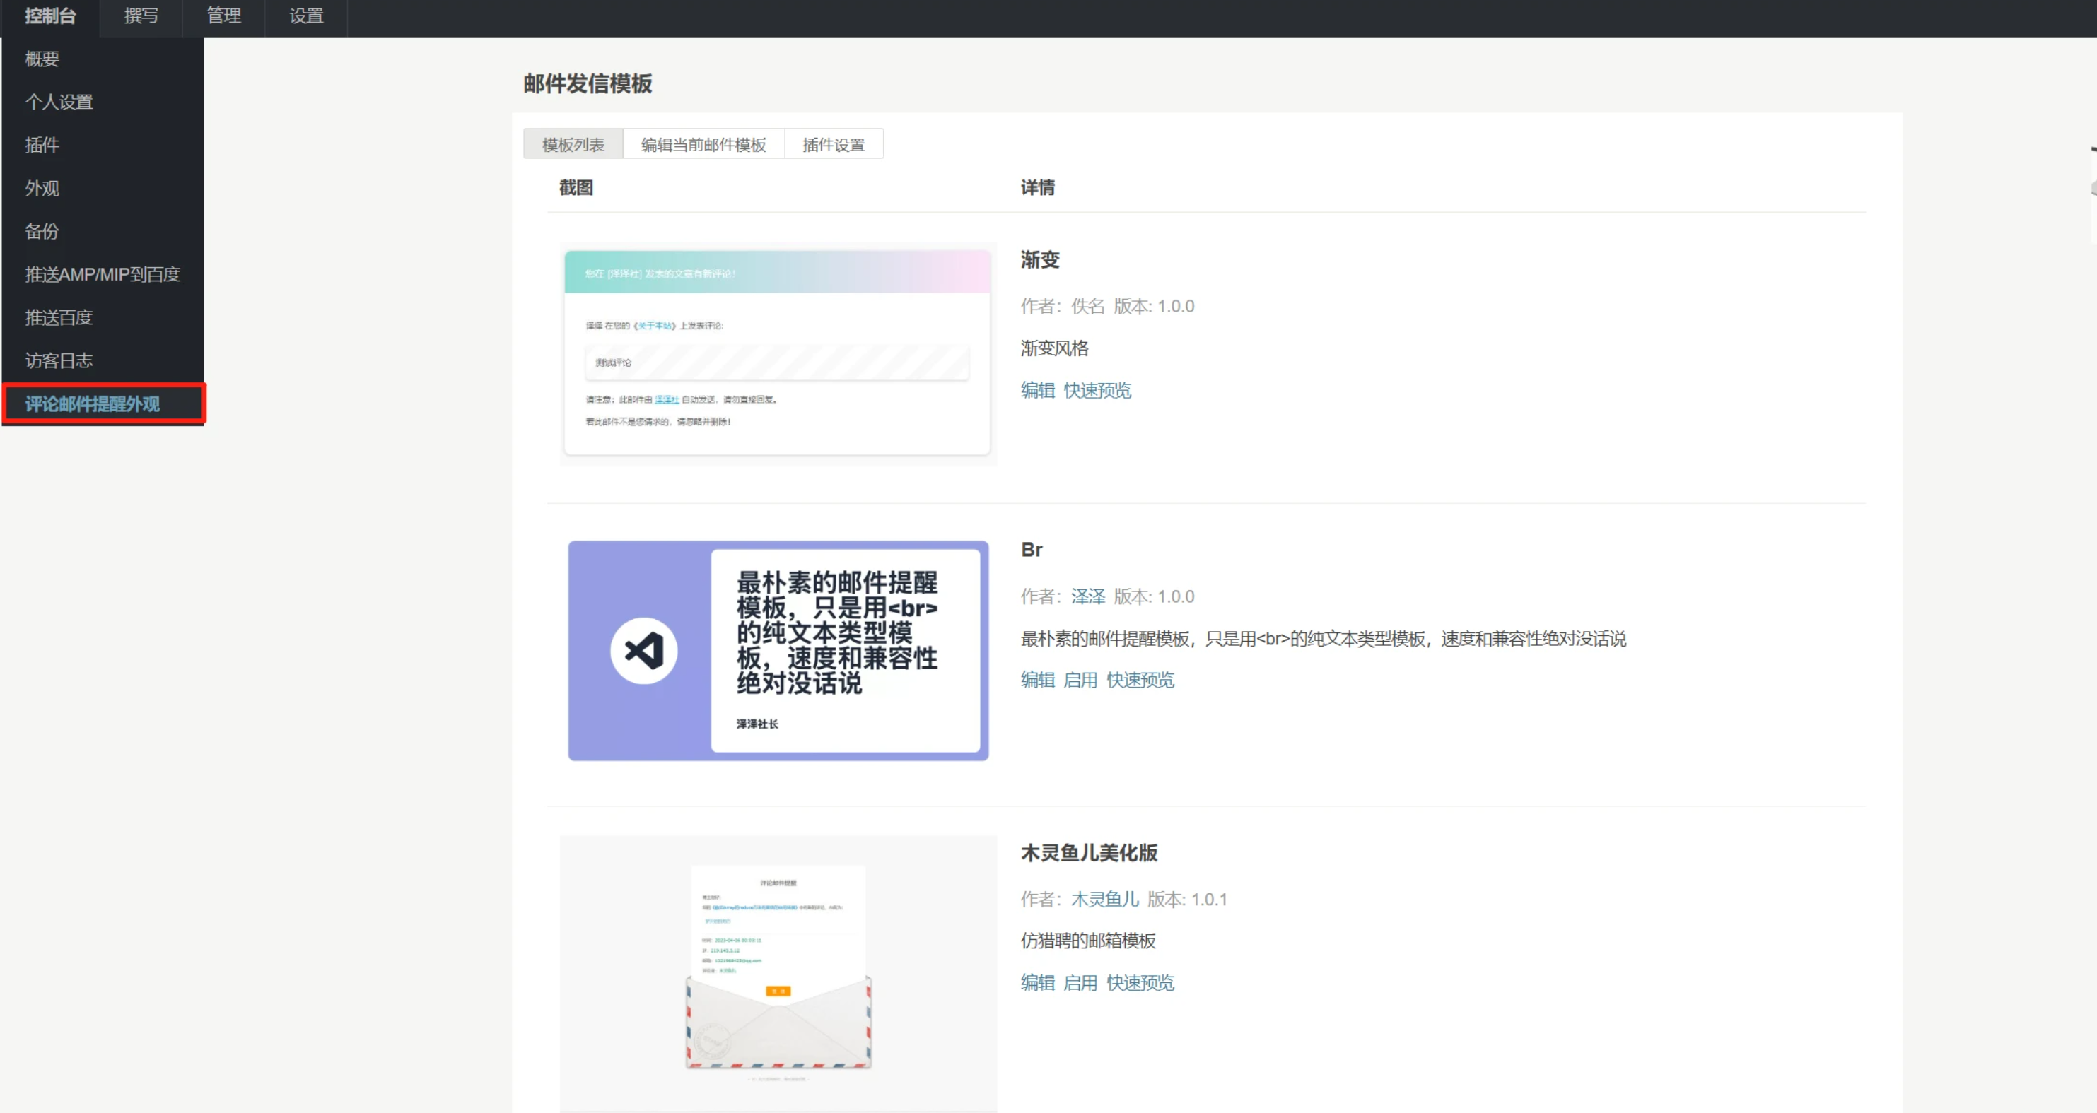Open the 管理 menu
The image size is (2097, 1113).
pyautogui.click(x=223, y=16)
